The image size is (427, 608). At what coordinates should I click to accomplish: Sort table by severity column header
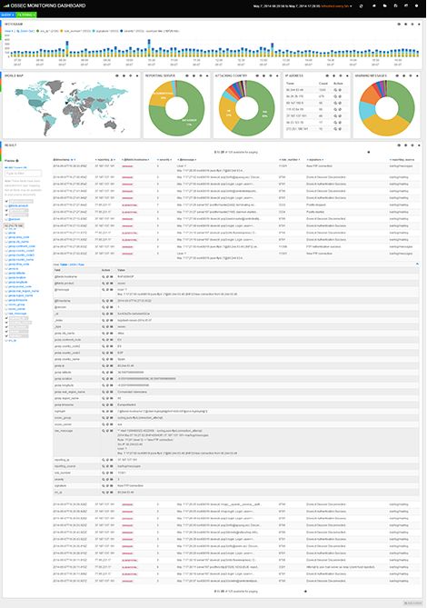pyautogui.click(x=164, y=159)
